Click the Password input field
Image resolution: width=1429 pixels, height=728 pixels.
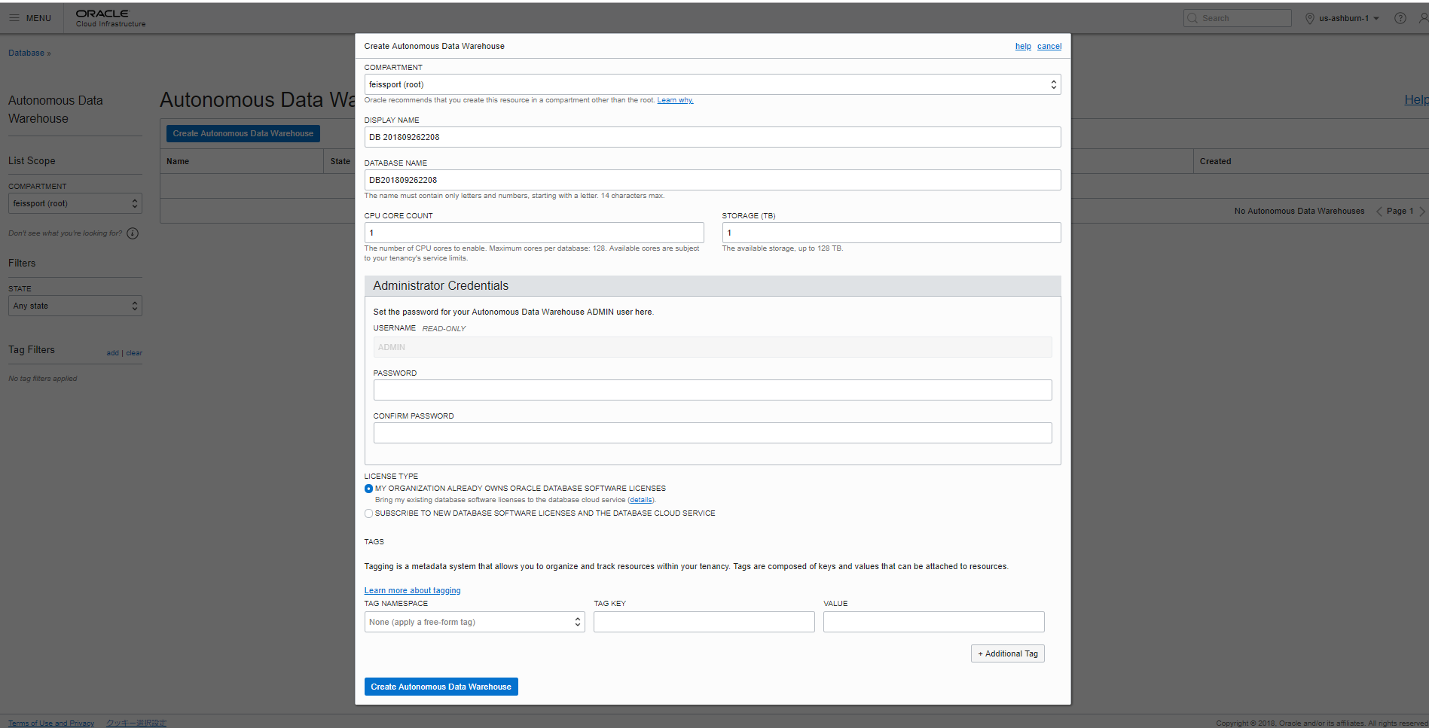(713, 390)
